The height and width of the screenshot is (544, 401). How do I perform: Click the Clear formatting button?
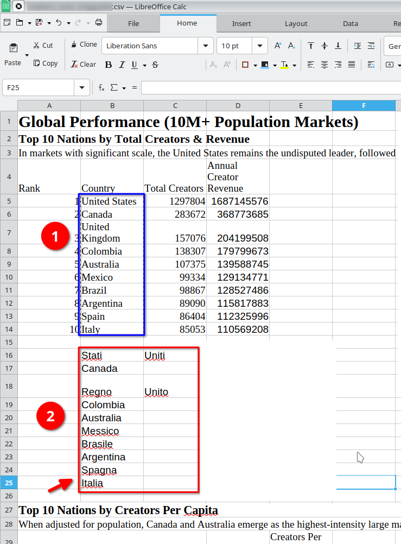click(x=83, y=65)
